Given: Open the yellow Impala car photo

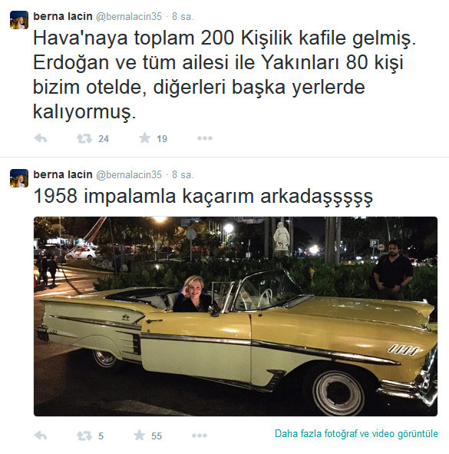Looking at the screenshot, I should click(x=236, y=316).
